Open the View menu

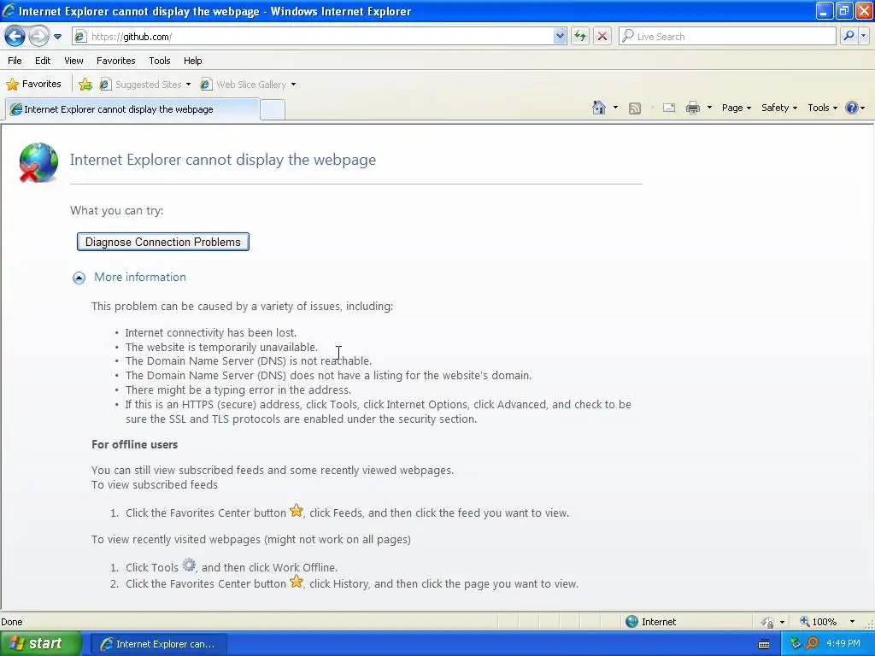pyautogui.click(x=73, y=61)
